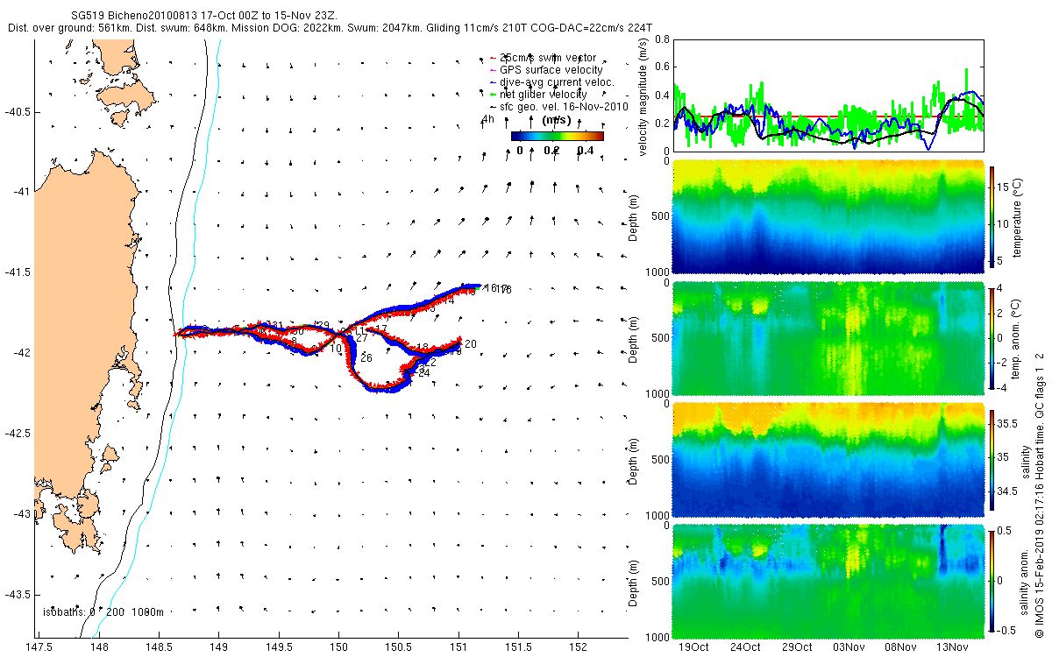Click the salinity anomaly depth section plot
Image resolution: width=1052 pixels, height=657 pixels.
click(828, 580)
